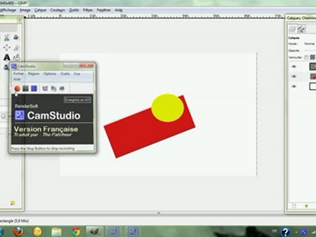This screenshot has height=237, width=316.
Task: Select the Foreground Select tool
Action: [16, 37]
